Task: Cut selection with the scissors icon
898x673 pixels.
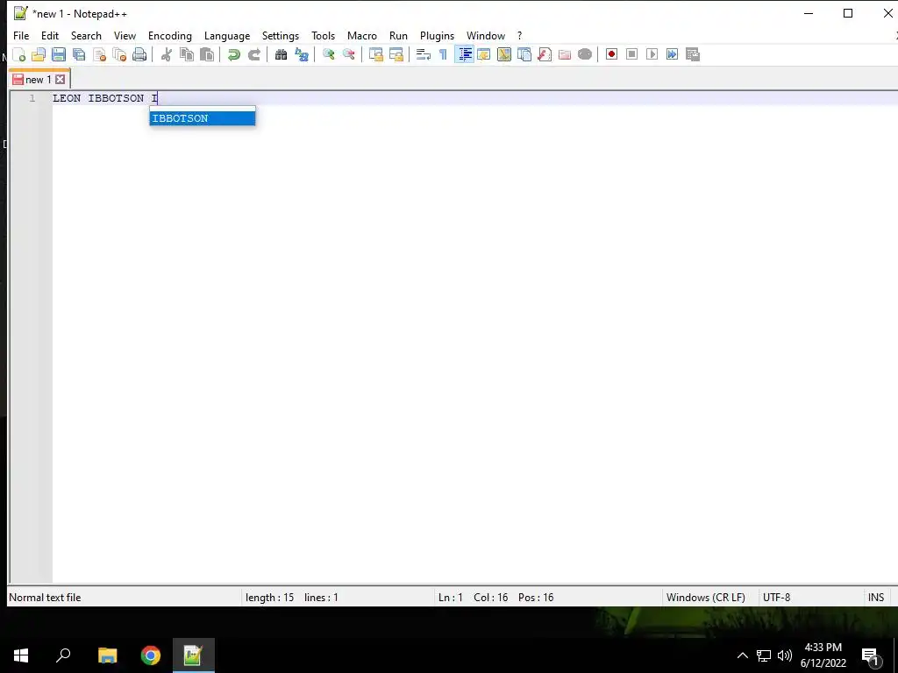Action: (167, 55)
